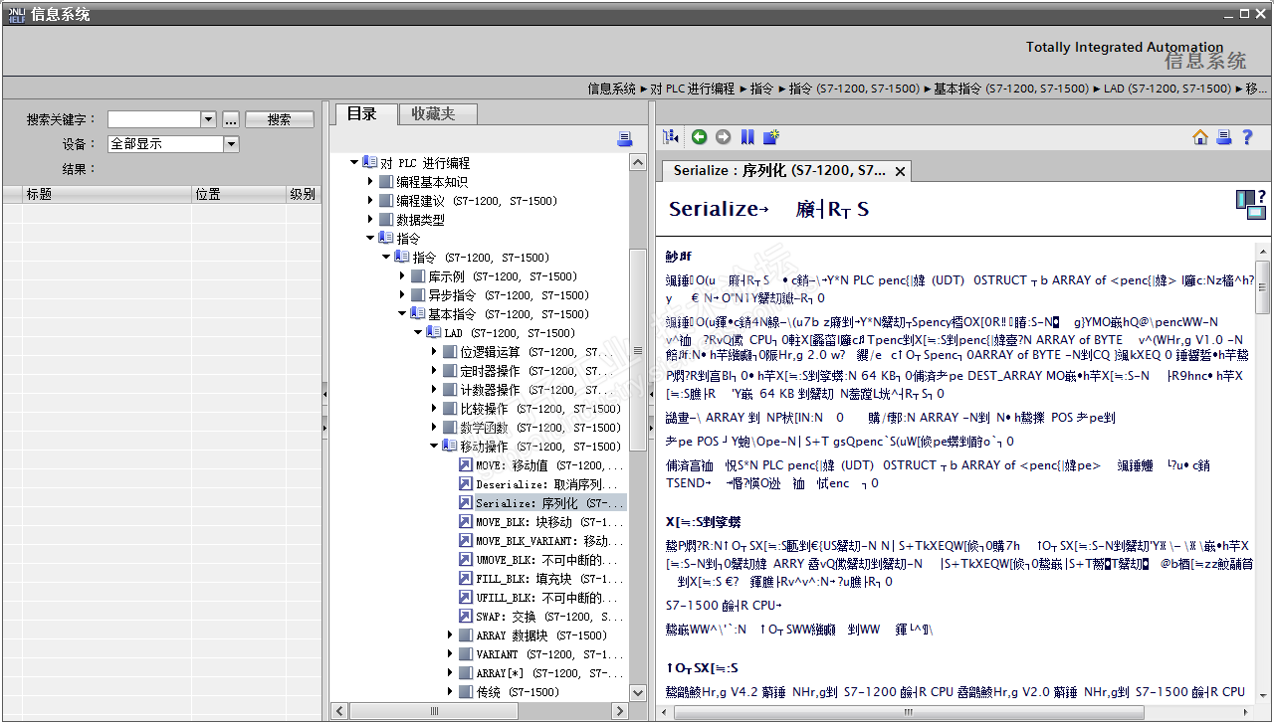
Task: Sort results by the 级别 column header
Action: pos(303,194)
